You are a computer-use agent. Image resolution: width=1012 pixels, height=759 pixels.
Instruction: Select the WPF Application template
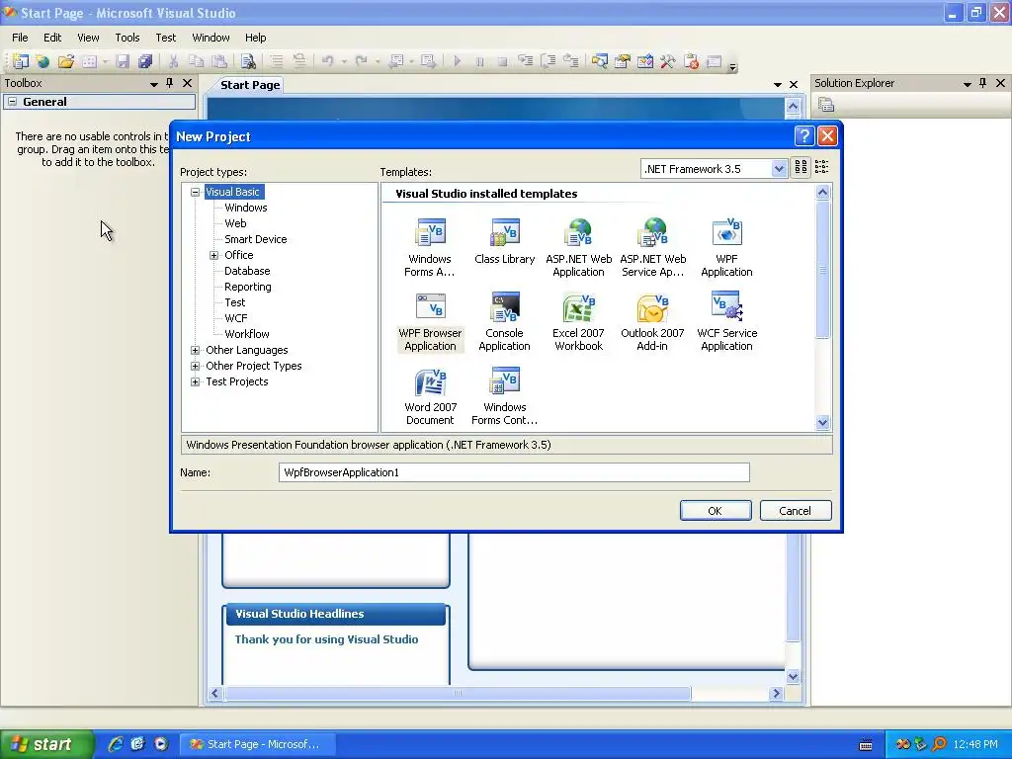[x=726, y=248]
